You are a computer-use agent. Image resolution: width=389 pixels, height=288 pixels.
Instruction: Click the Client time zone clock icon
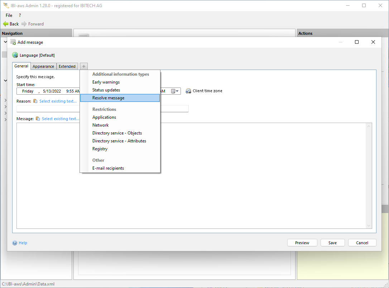[188, 91]
